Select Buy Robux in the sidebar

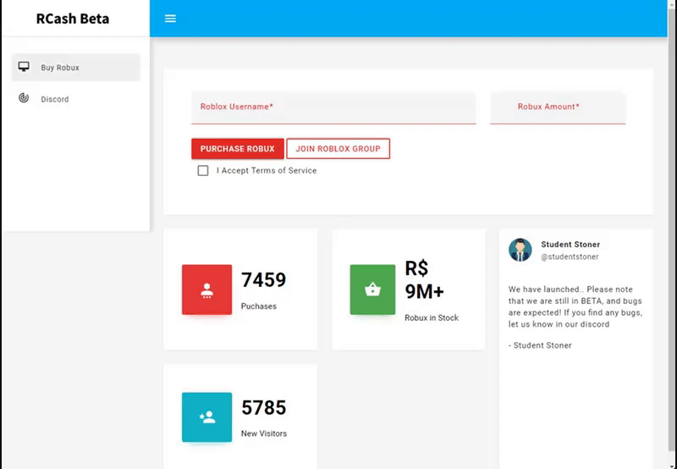click(x=75, y=68)
